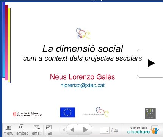Click the SdL grey square logo
This screenshot has height=137, width=163.
pos(150,113)
